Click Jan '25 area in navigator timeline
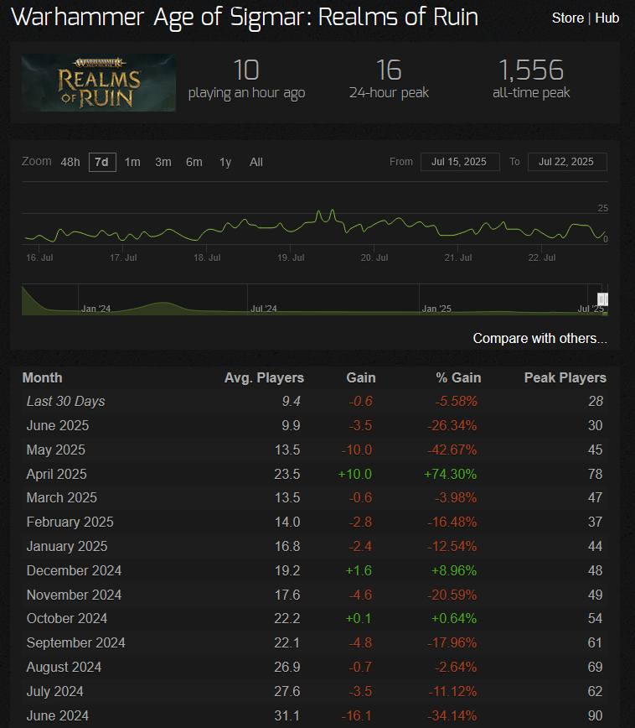This screenshot has height=728, width=635. pyautogui.click(x=436, y=309)
